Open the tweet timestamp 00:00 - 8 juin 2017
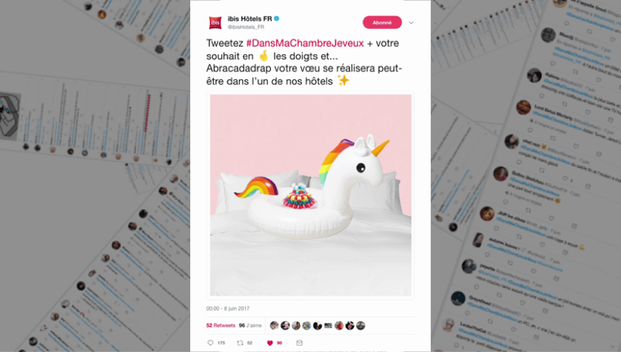This screenshot has width=621, height=352. [228, 309]
